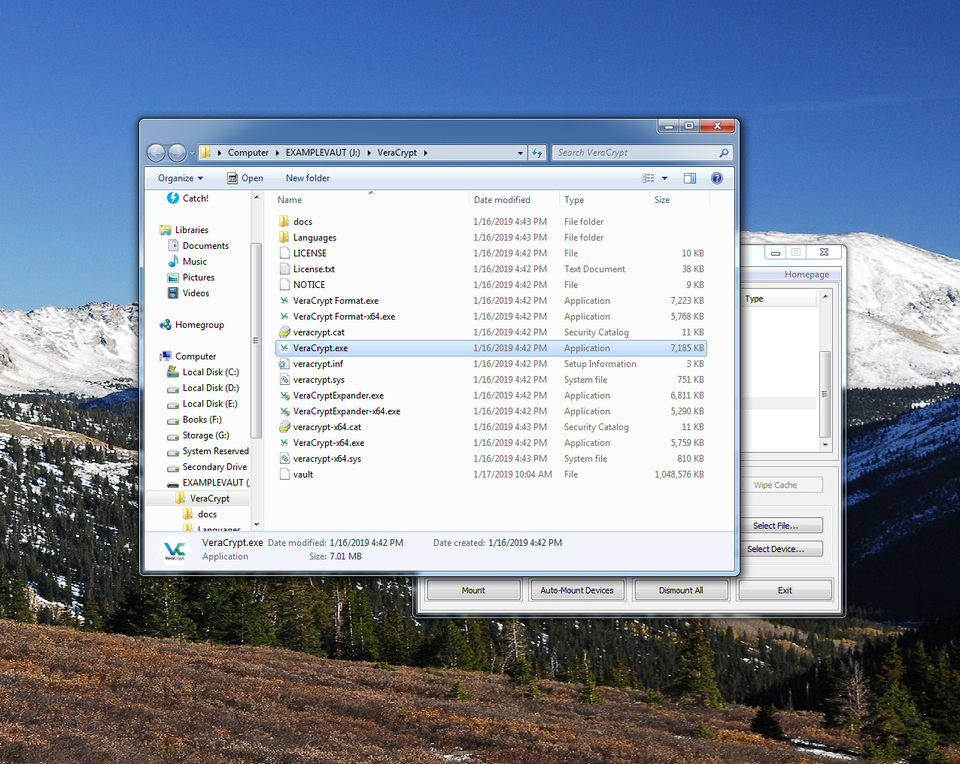Click the search magnifier icon
The width and height of the screenshot is (960, 764).
pos(724,153)
